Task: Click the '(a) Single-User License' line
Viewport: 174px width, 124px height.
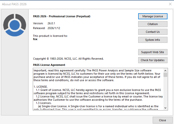Action: [x=98, y=106]
